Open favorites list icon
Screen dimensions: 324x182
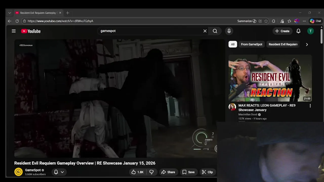[289, 21]
